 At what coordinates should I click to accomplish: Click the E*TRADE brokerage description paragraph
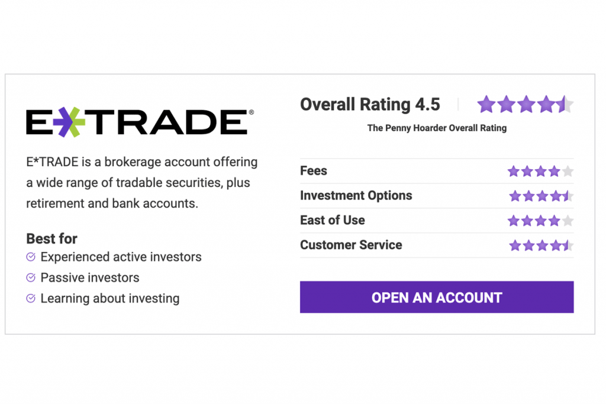point(141,182)
